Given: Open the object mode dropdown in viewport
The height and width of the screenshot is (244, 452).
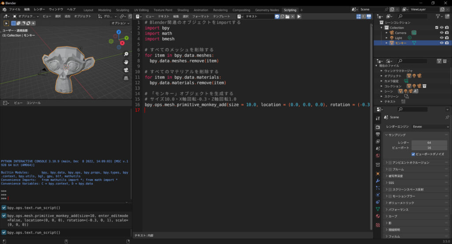Looking at the screenshot, I should pos(26,16).
